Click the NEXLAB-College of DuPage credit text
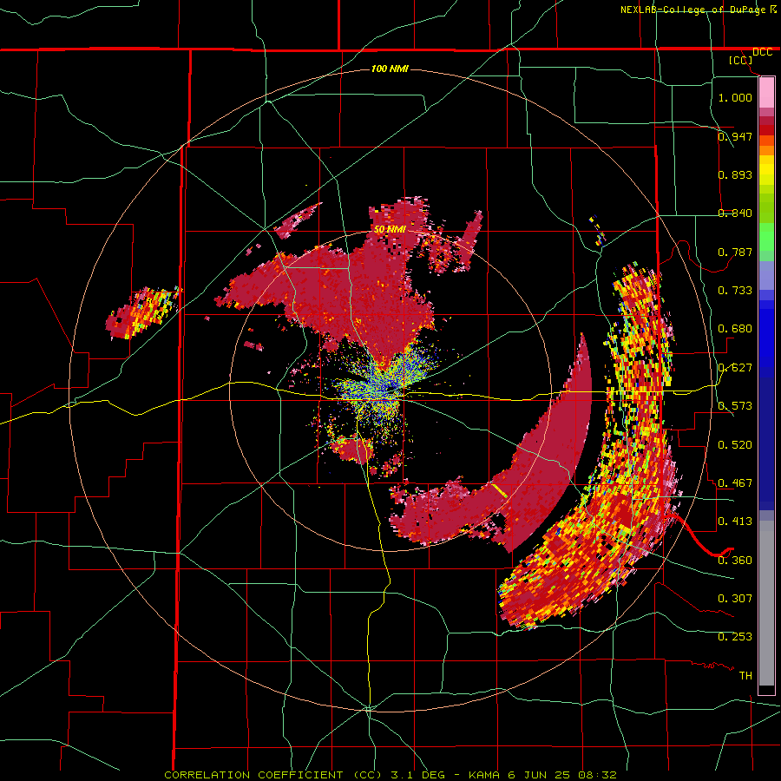The width and height of the screenshot is (781, 781). point(692,10)
